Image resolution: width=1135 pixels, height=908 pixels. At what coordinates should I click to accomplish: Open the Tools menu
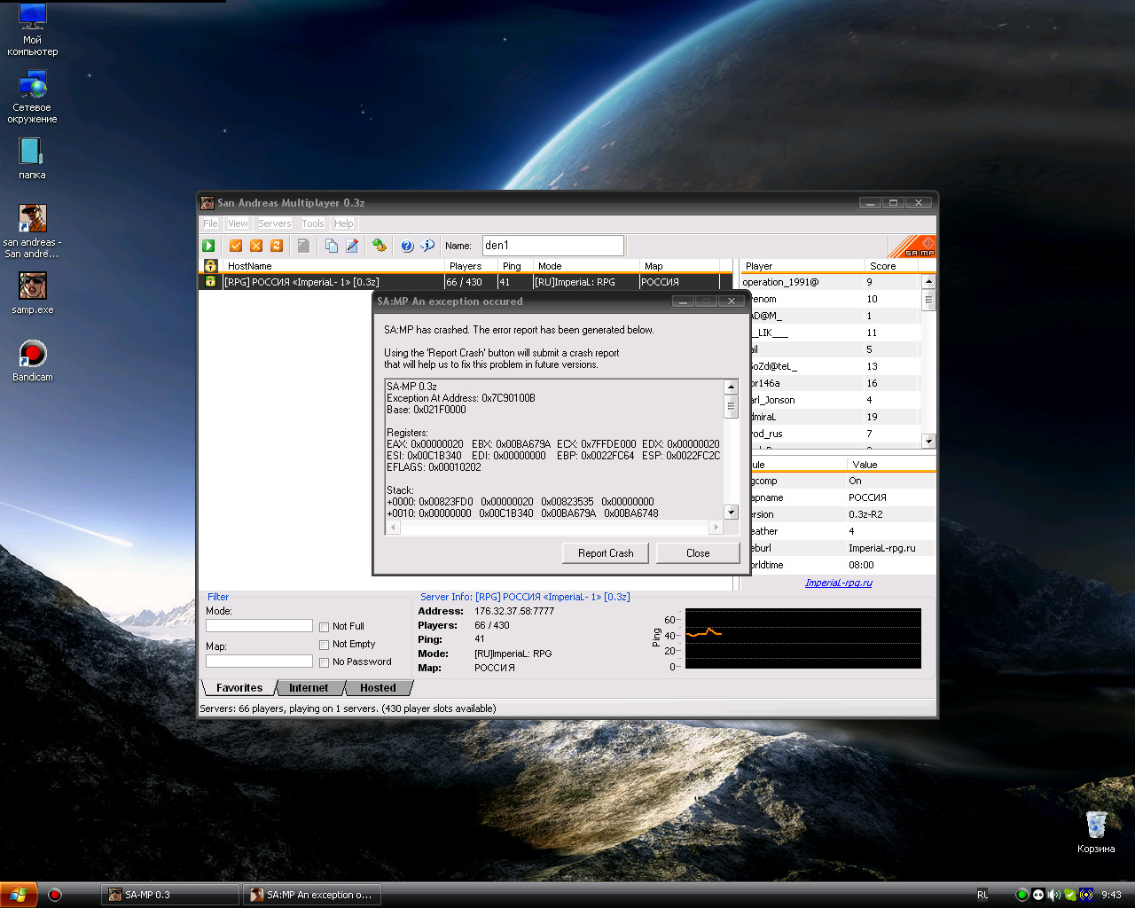[x=313, y=223]
